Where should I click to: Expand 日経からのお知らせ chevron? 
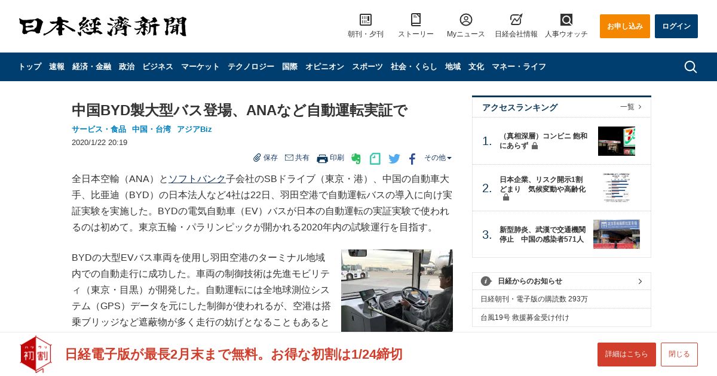[640, 281]
